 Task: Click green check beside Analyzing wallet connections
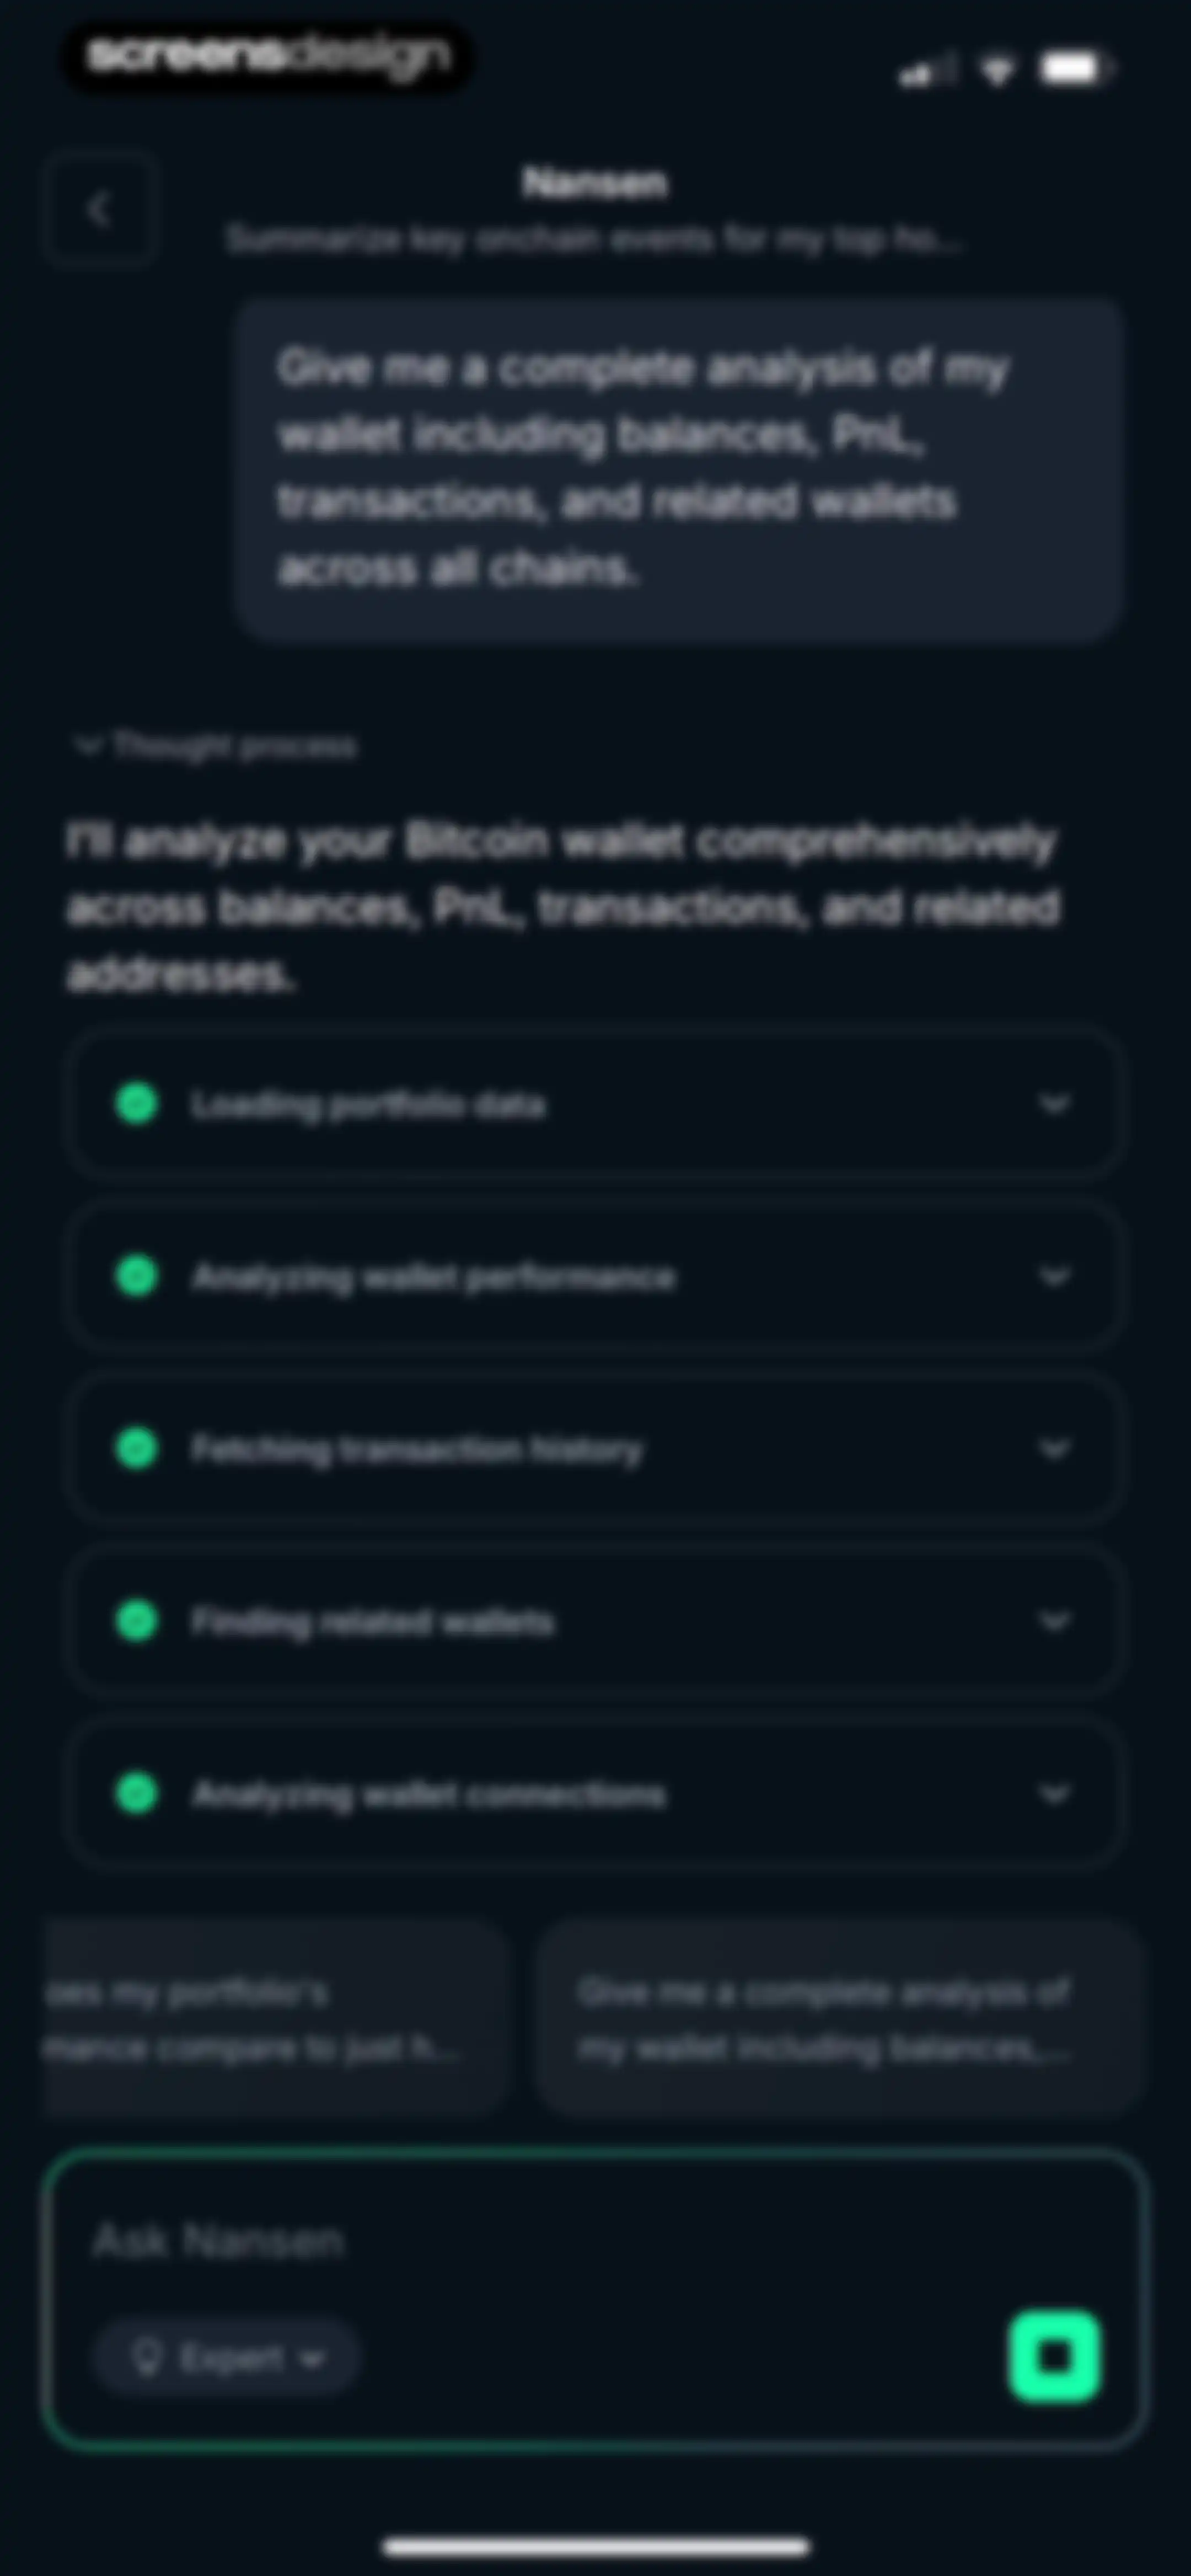pos(137,1793)
